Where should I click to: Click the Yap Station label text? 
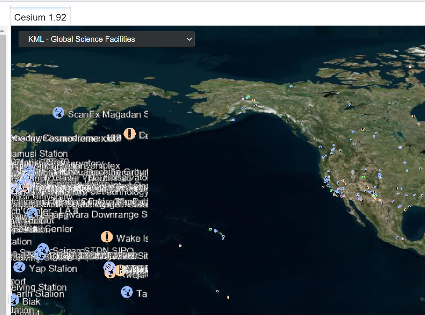(53, 269)
